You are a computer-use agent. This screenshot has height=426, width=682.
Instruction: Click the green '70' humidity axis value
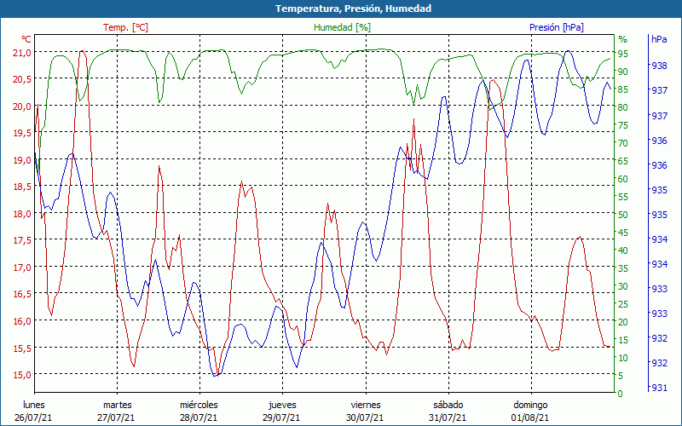[623, 143]
